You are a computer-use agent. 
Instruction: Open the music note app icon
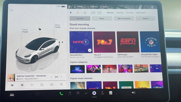[x=70, y=93]
